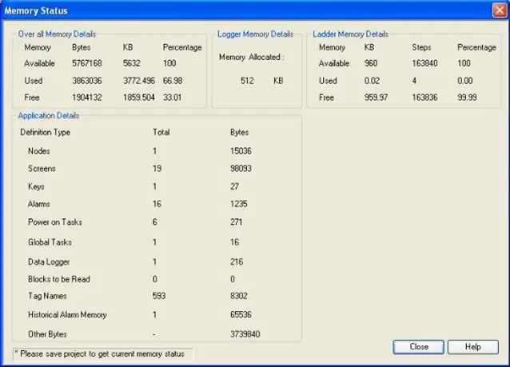Click the Tag Names bytes value 8302

tap(239, 296)
